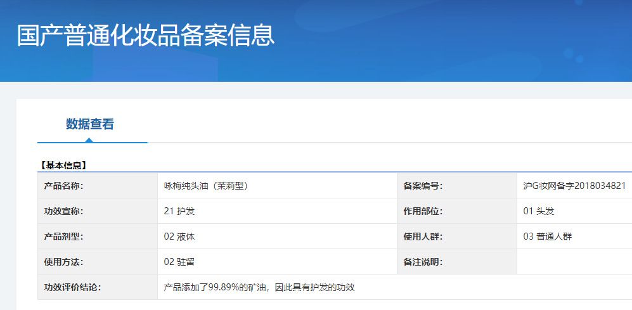Click the 03 普通人群 value cell

pyautogui.click(x=574, y=236)
